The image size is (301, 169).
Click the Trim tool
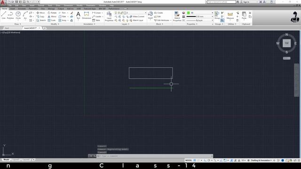pos(62,13)
